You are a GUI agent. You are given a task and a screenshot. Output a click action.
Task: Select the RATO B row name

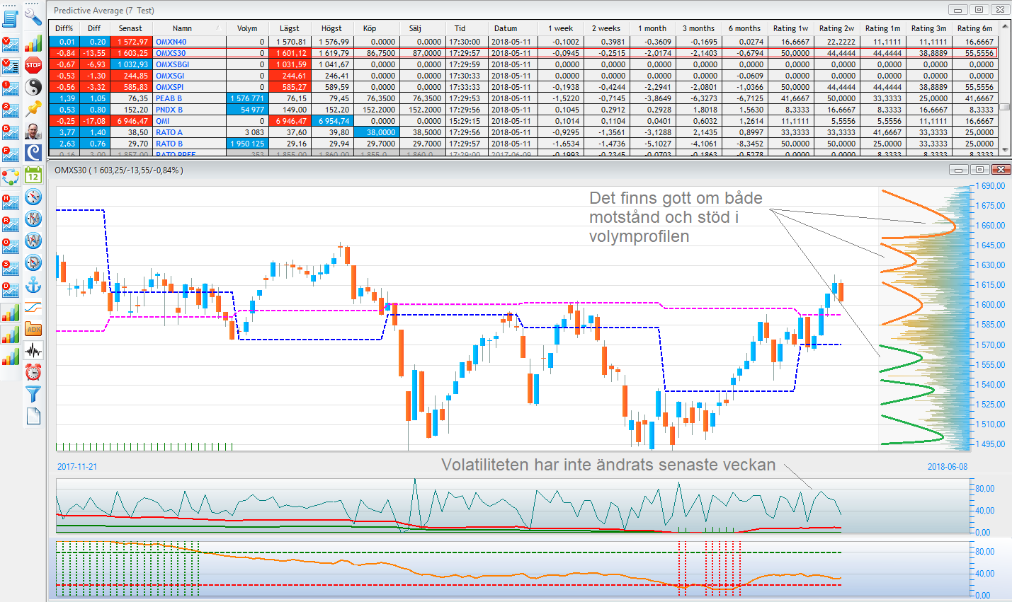169,144
